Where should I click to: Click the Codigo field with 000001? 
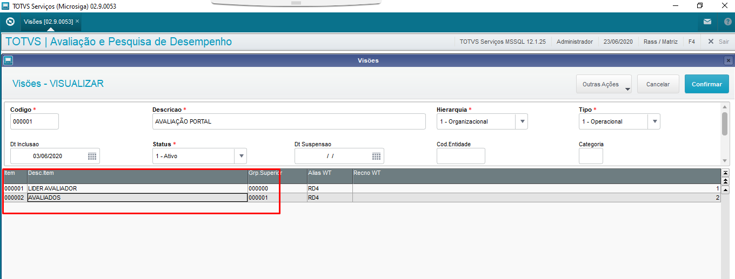tap(35, 121)
